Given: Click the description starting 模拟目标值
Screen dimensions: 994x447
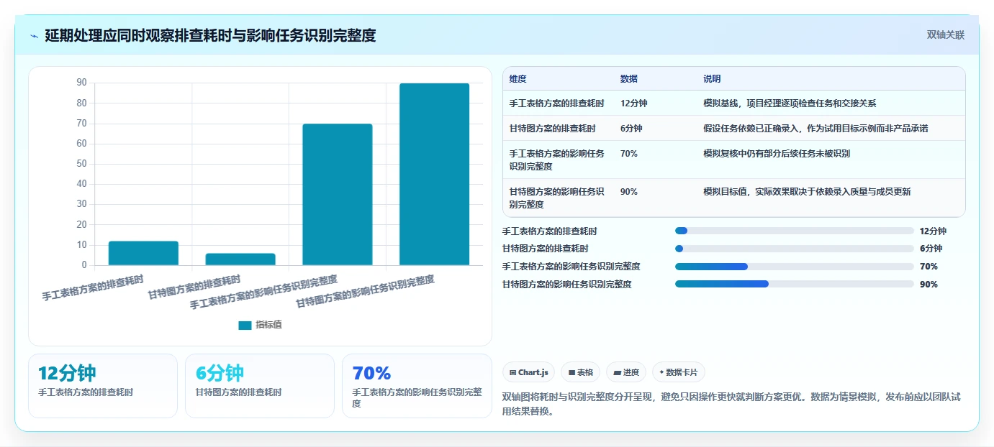Looking at the screenshot, I should coord(807,192).
